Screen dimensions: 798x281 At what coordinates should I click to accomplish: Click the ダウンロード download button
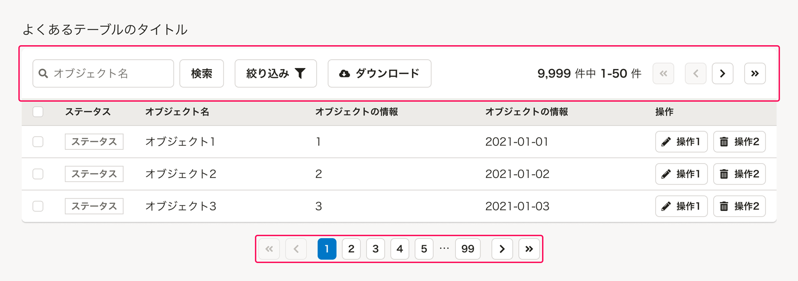tap(379, 74)
